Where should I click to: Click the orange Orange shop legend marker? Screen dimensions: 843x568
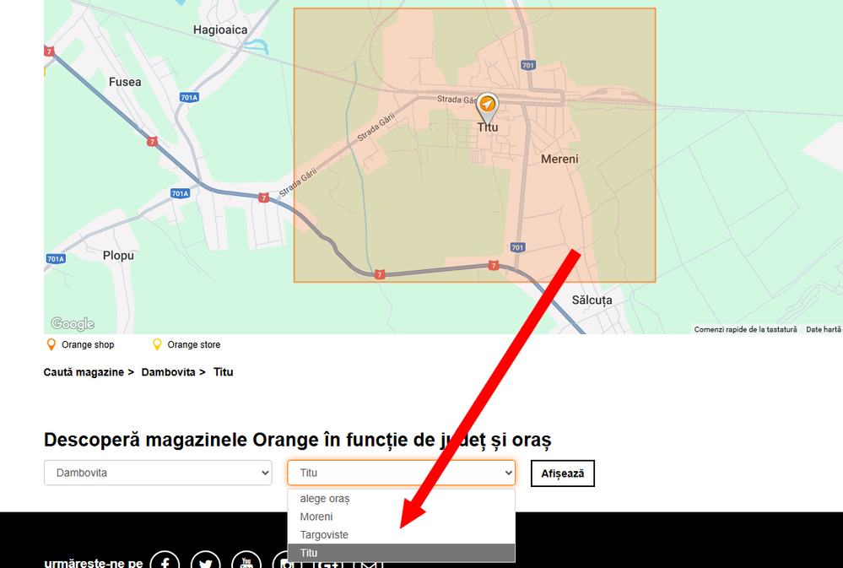tap(51, 344)
